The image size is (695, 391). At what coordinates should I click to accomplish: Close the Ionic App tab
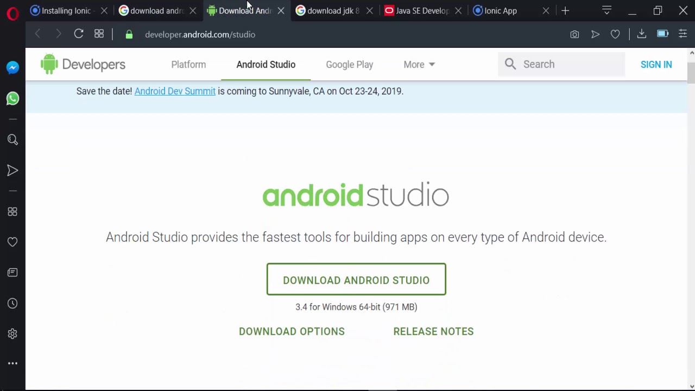pos(546,10)
